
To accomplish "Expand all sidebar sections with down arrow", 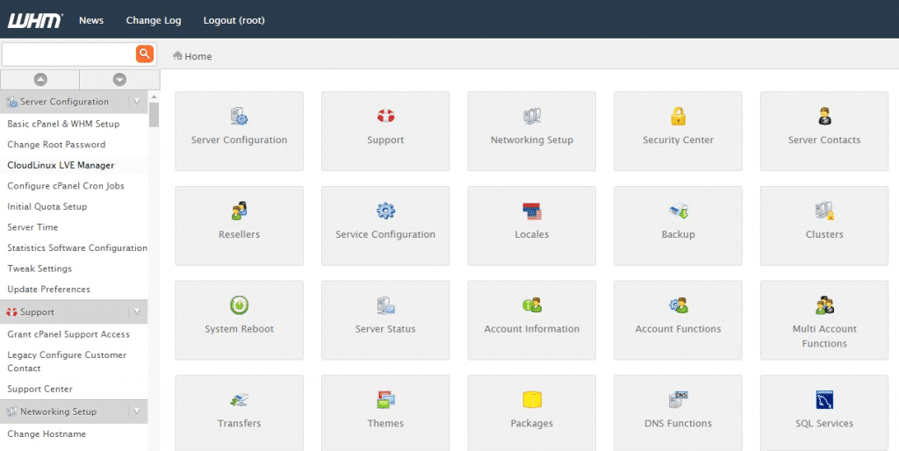I will (119, 80).
